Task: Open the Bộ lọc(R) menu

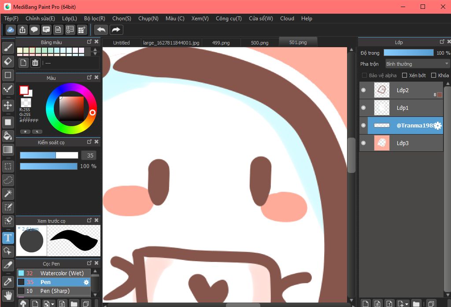Action: pyautogui.click(x=94, y=19)
